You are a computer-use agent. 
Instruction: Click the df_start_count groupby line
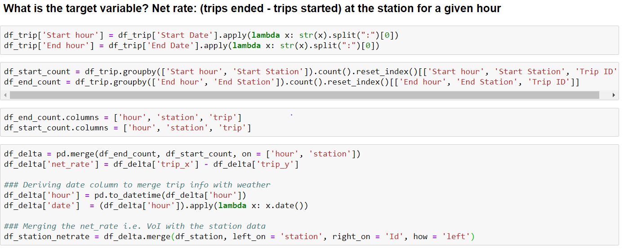310,71
